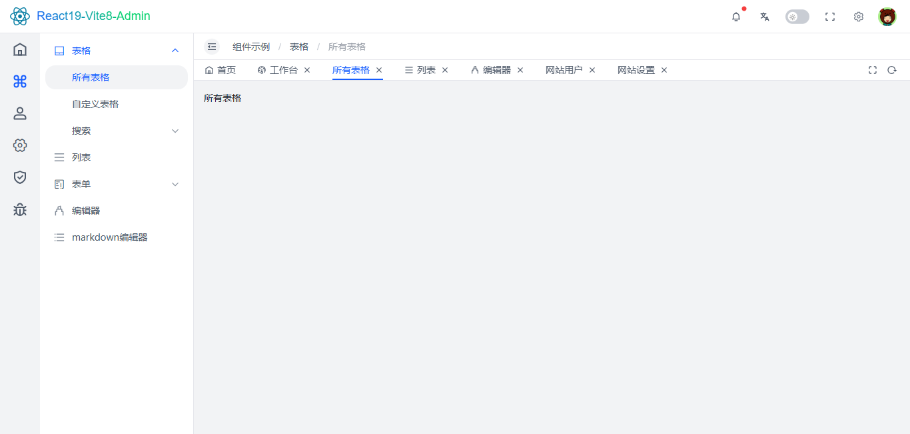
Task: Open the user section icon in sidebar
Action: pyautogui.click(x=20, y=113)
